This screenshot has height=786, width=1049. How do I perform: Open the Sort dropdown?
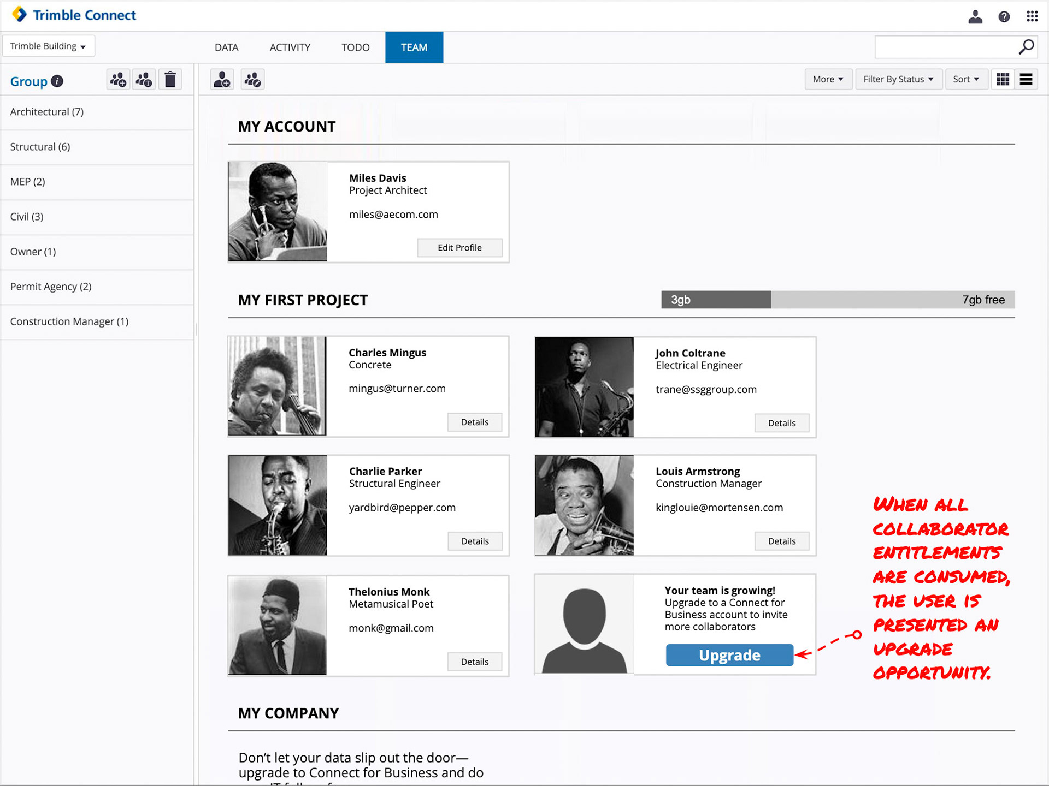coord(965,79)
